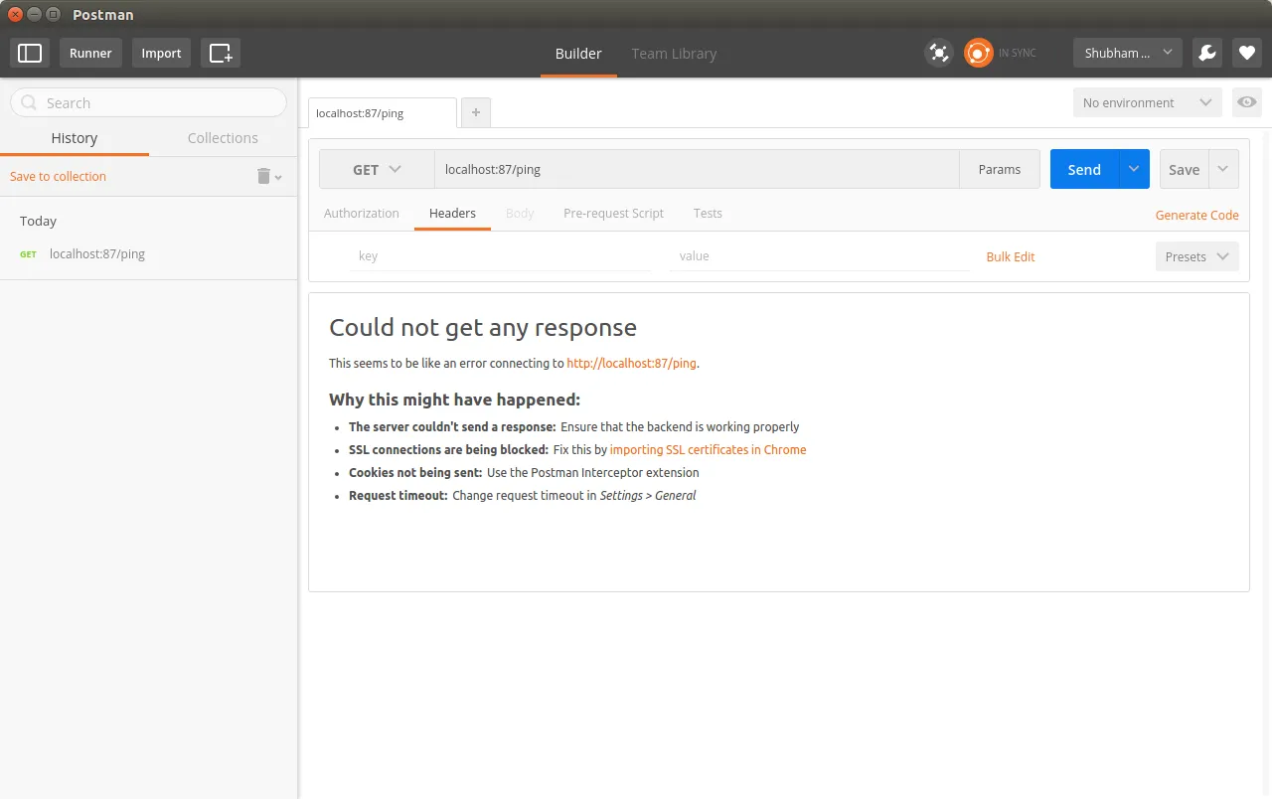Click the Runner button
Screen dimensions: 1272x799
90,53
